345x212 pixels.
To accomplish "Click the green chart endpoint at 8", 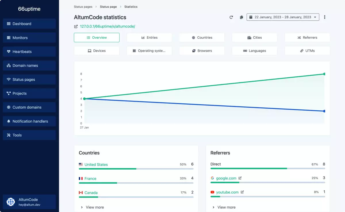I will (x=324, y=74).
